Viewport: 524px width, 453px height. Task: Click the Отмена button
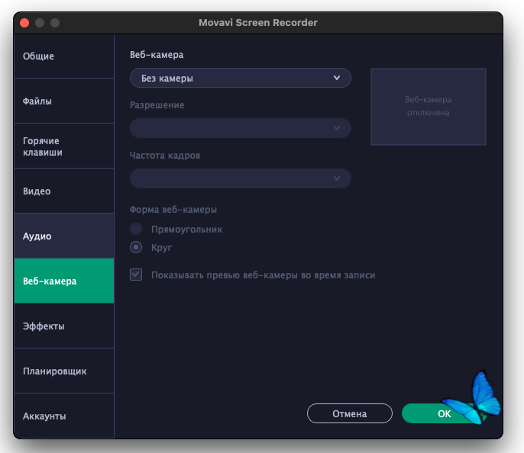350,413
